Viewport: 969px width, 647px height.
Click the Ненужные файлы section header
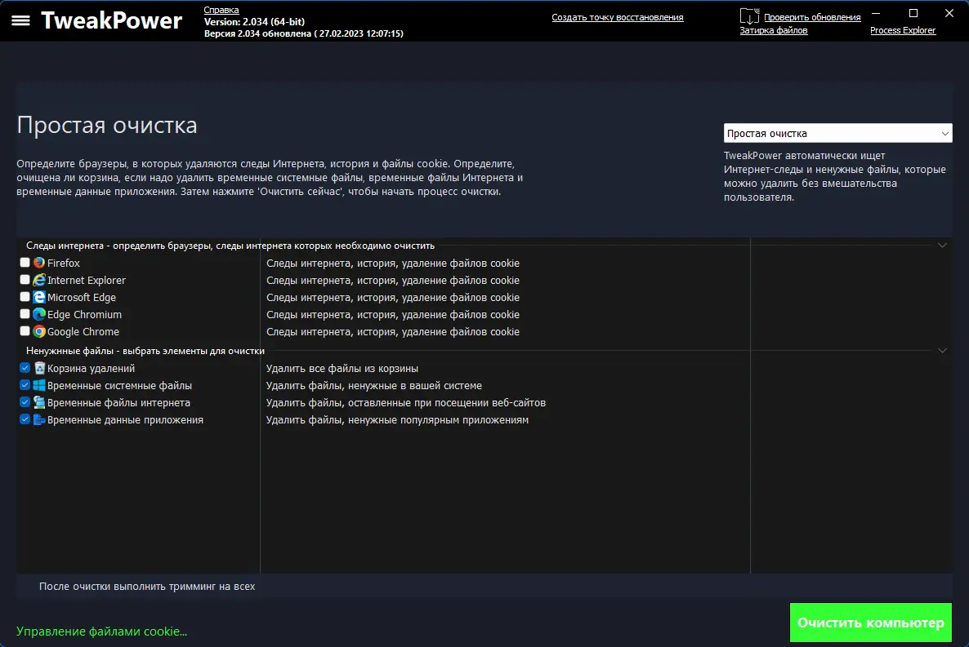click(x=145, y=351)
